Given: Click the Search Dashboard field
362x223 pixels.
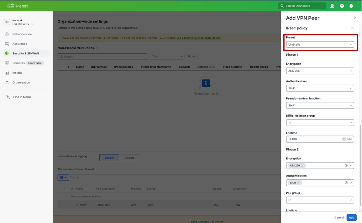Looking at the screenshot, I should (x=302, y=6).
